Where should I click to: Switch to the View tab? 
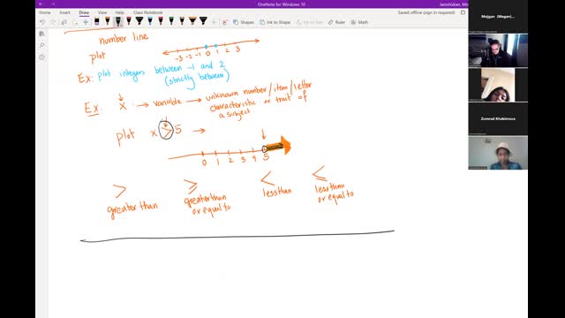click(x=102, y=12)
